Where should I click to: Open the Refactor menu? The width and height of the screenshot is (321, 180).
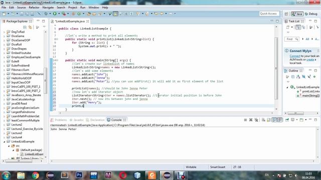(x=34, y=7)
